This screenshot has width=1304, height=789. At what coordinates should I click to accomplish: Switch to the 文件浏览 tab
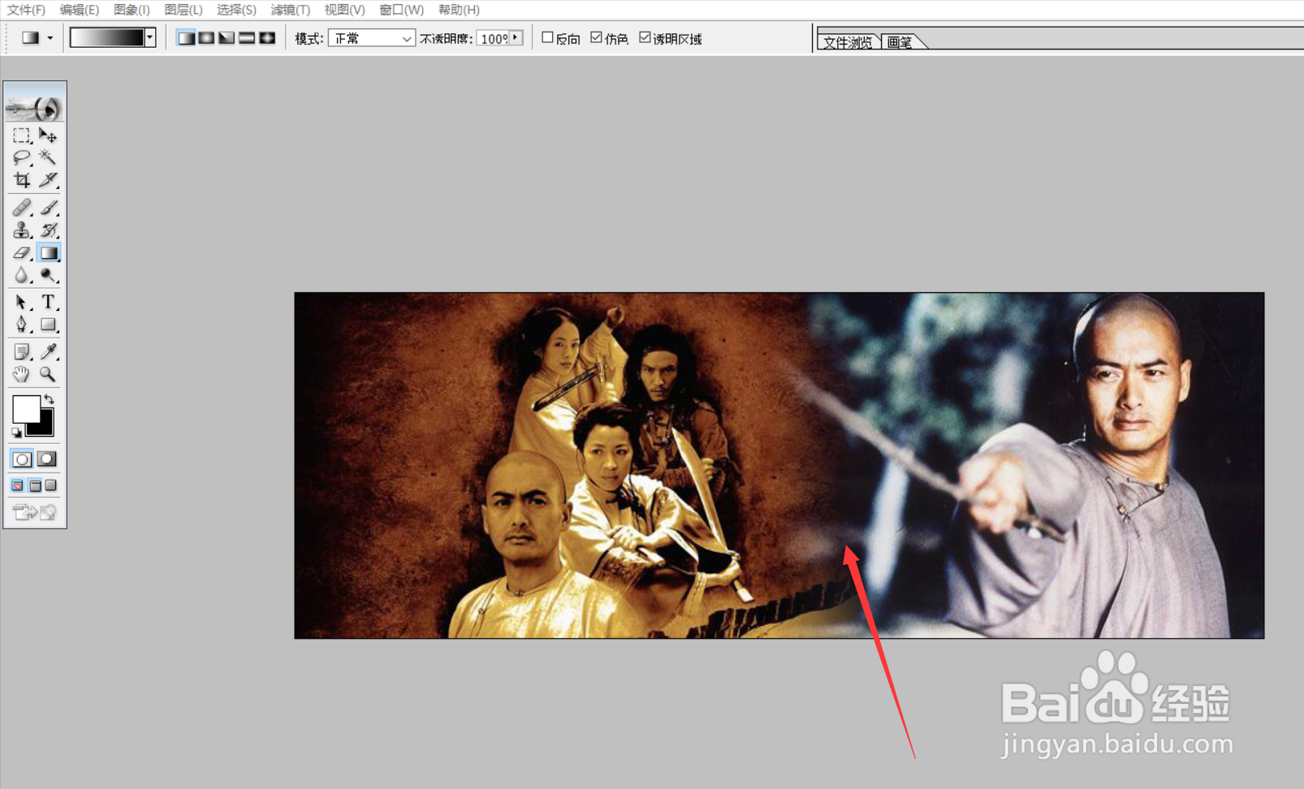[x=848, y=42]
